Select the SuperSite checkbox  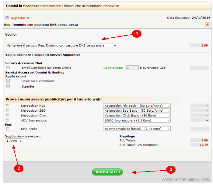[8, 86]
